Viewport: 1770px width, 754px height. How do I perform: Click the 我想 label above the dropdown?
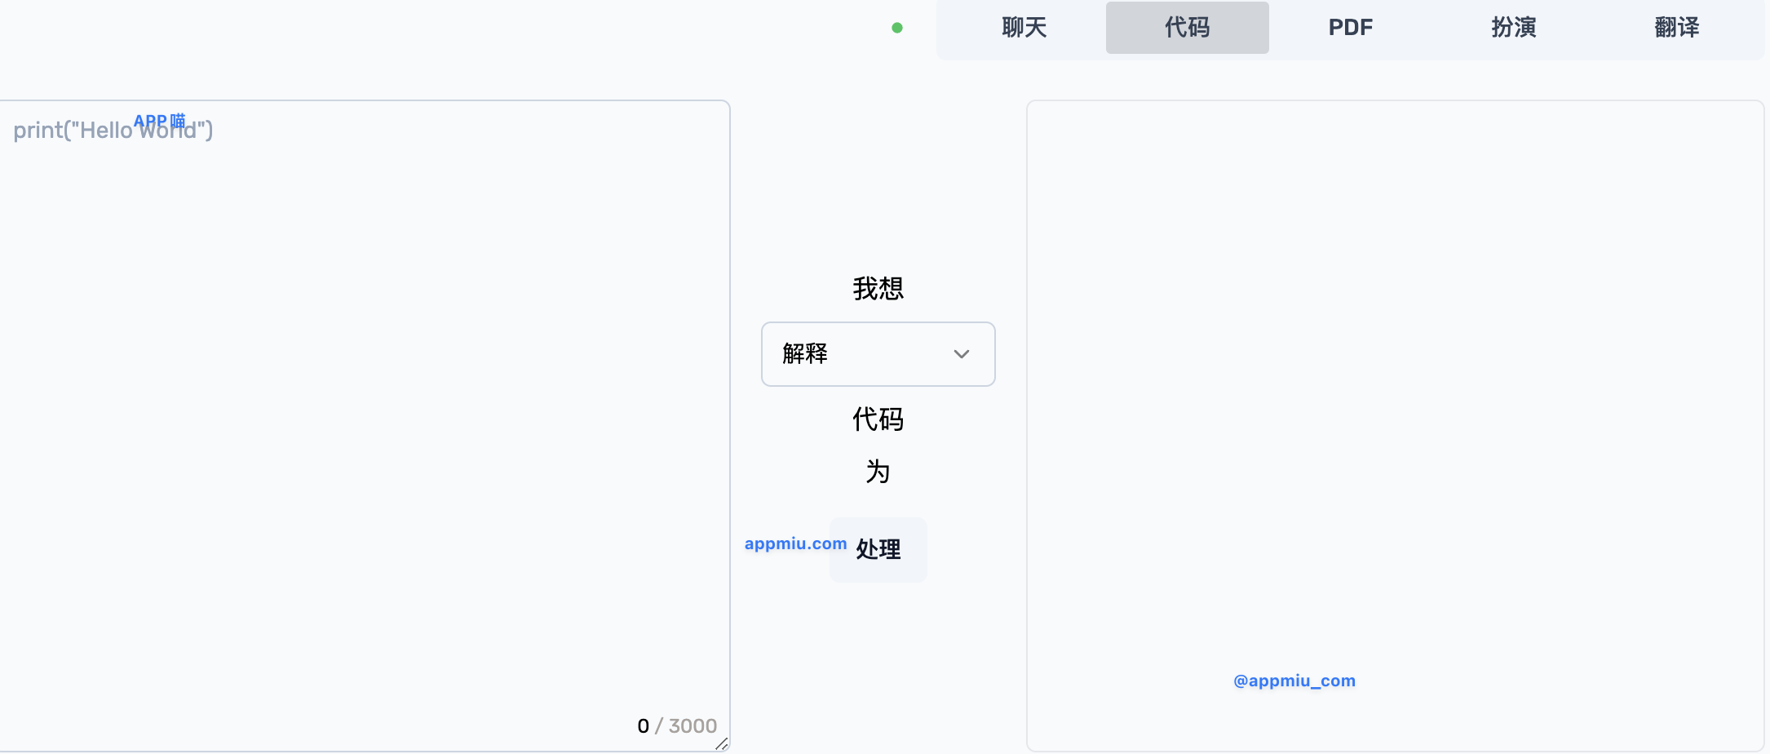click(x=878, y=289)
